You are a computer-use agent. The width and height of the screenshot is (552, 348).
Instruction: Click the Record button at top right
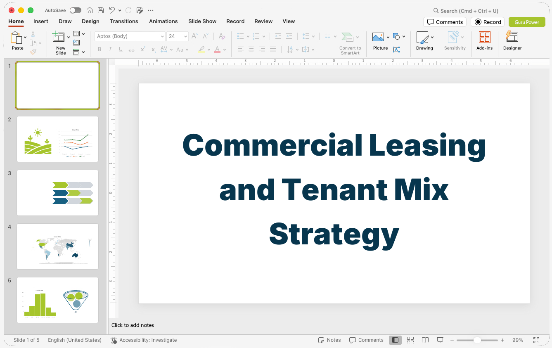point(488,22)
